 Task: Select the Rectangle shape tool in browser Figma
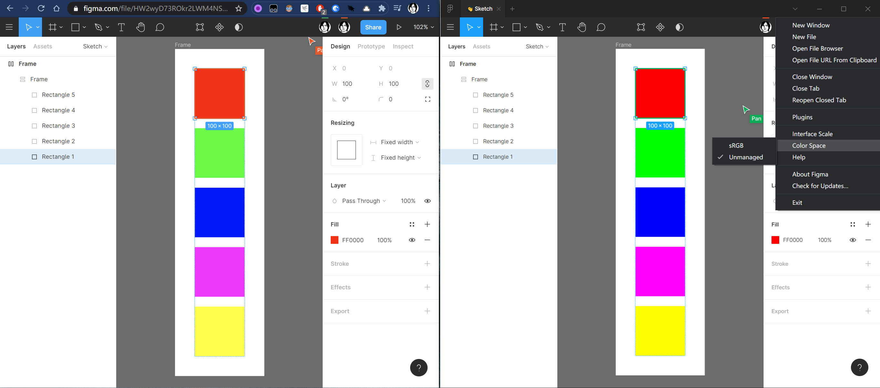(x=75, y=27)
